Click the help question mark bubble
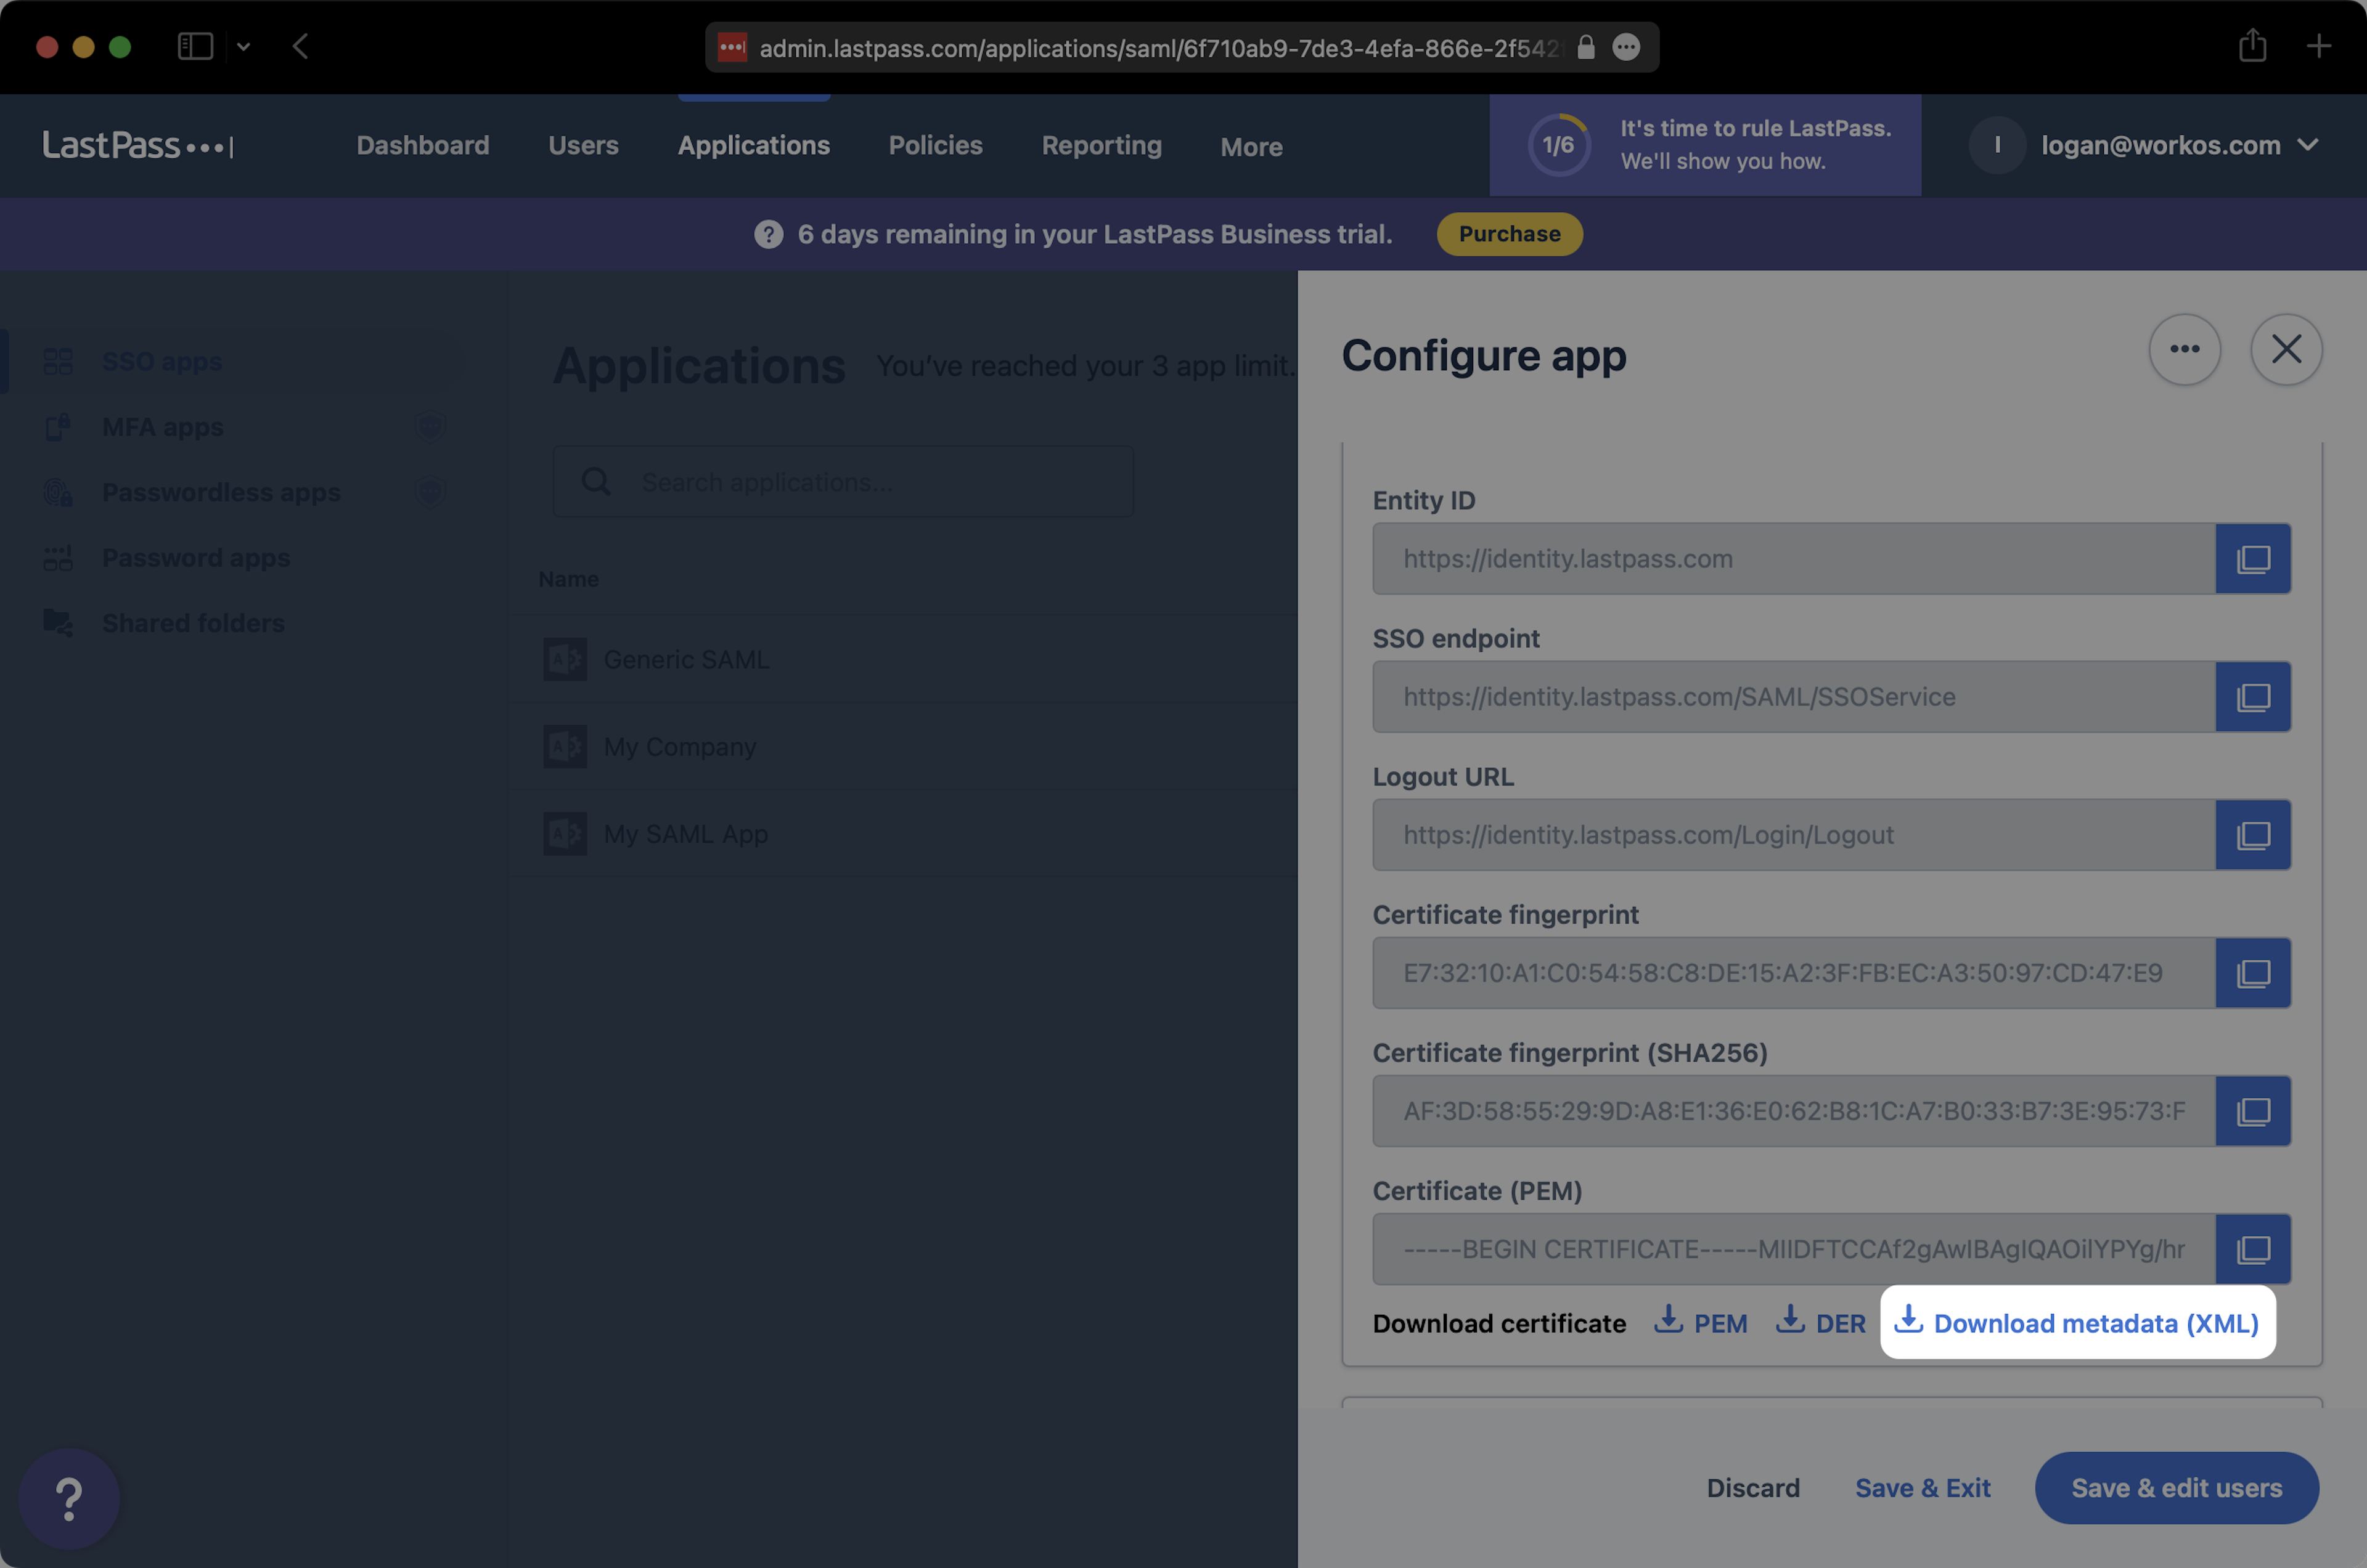The width and height of the screenshot is (2367, 1568). 69,1498
